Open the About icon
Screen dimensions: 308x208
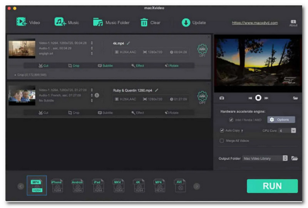pyautogui.click(x=293, y=22)
